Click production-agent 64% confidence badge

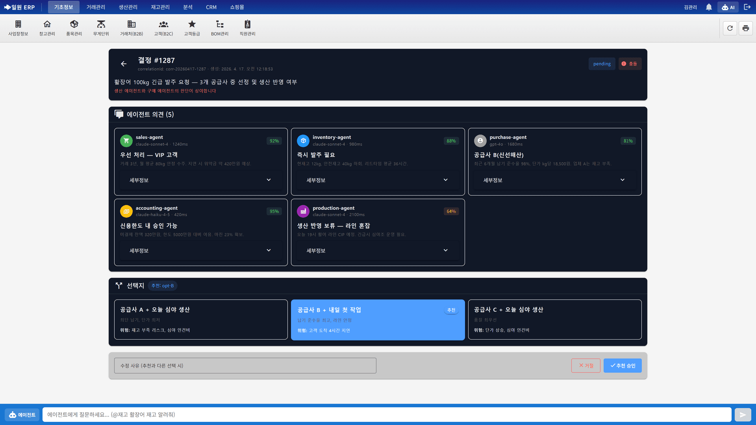tap(451, 211)
